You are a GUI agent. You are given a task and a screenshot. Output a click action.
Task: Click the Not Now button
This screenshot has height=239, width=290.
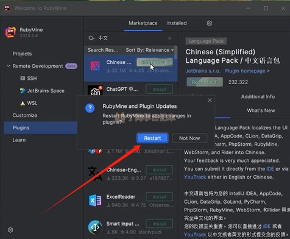[x=189, y=138]
